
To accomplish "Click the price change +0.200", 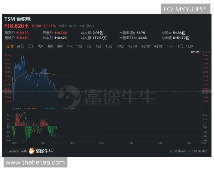I will 35,26.
